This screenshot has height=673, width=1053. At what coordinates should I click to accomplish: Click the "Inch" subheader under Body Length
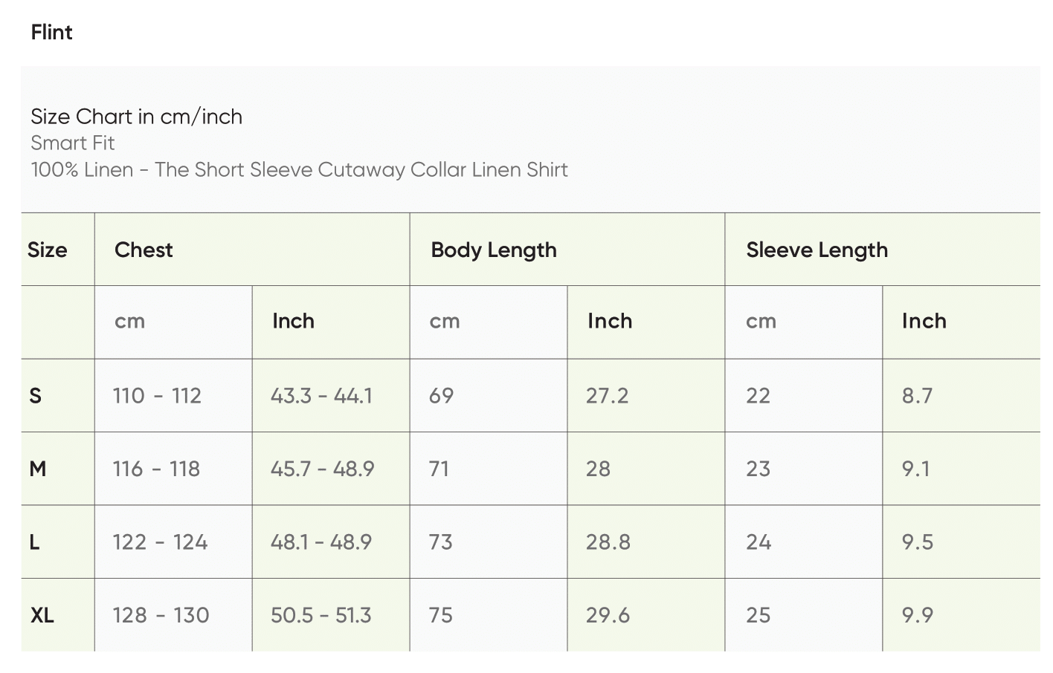click(x=609, y=321)
